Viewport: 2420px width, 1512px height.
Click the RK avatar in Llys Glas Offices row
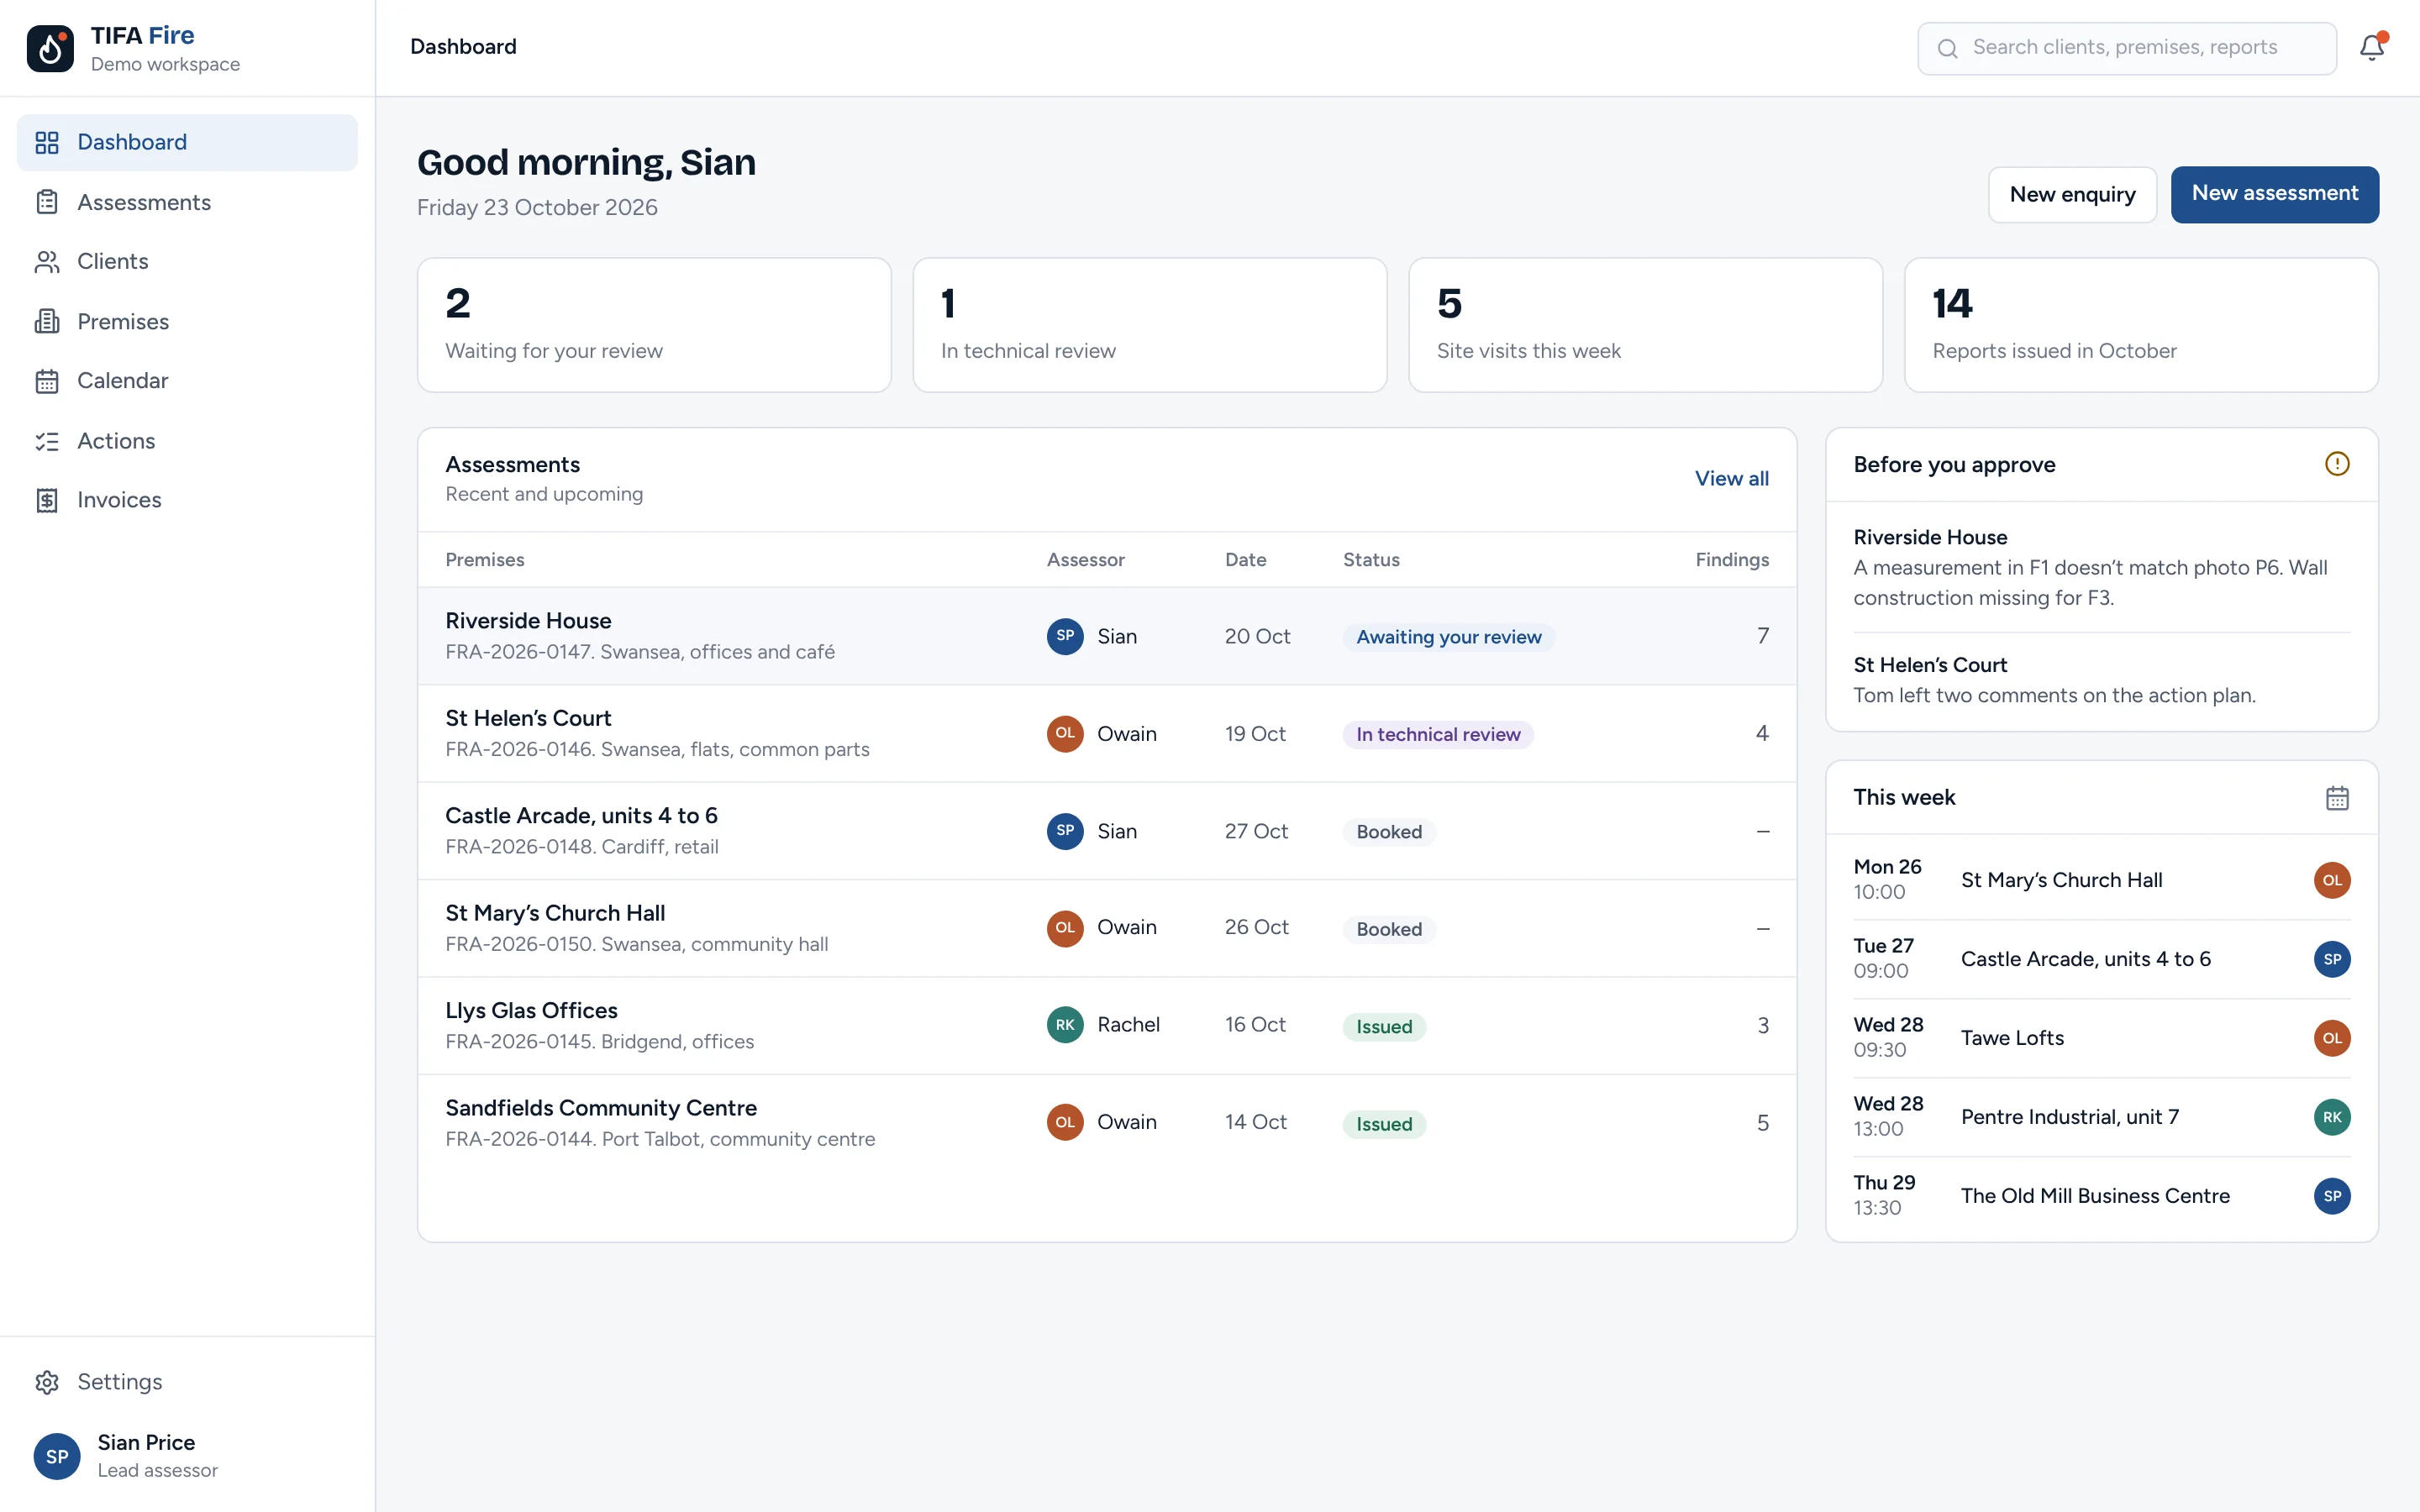click(x=1065, y=1025)
